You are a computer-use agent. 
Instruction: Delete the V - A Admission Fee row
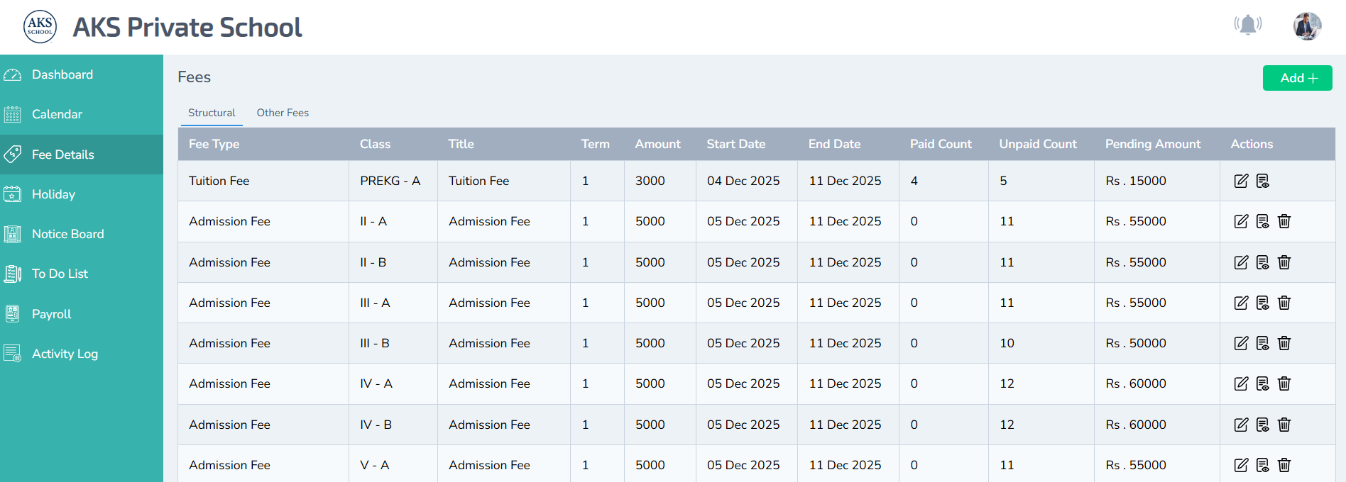[x=1284, y=465]
